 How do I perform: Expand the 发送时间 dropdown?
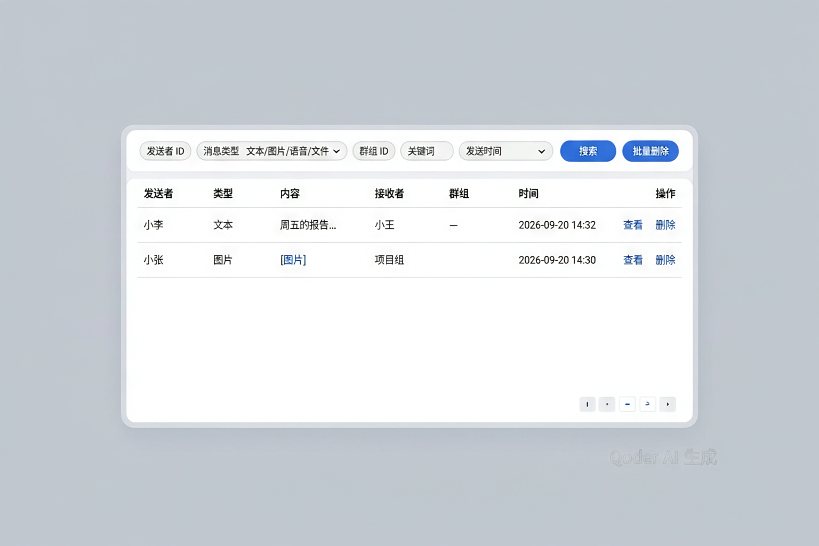[505, 151]
